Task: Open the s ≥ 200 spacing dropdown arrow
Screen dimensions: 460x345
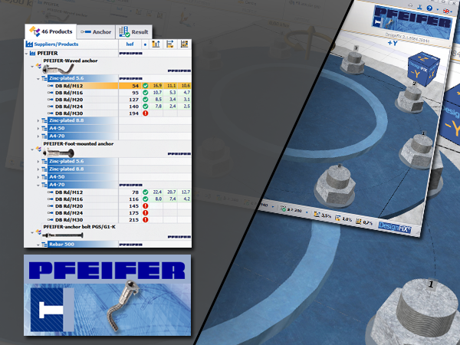Action: pos(307,212)
